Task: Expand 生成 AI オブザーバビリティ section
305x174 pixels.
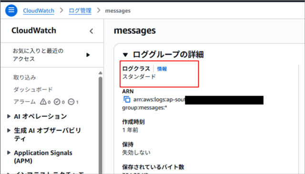Action: 9,131
